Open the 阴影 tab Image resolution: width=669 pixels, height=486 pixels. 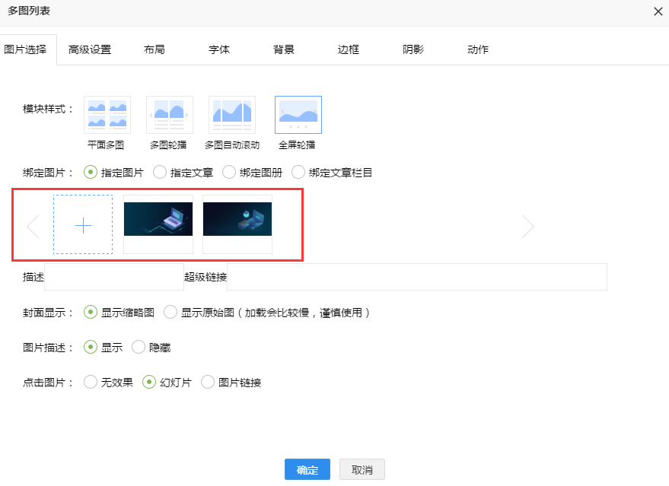click(x=413, y=49)
